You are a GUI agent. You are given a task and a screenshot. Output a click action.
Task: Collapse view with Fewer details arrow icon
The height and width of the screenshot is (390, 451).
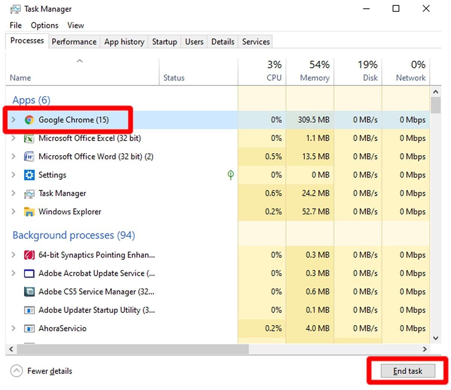coord(17,371)
